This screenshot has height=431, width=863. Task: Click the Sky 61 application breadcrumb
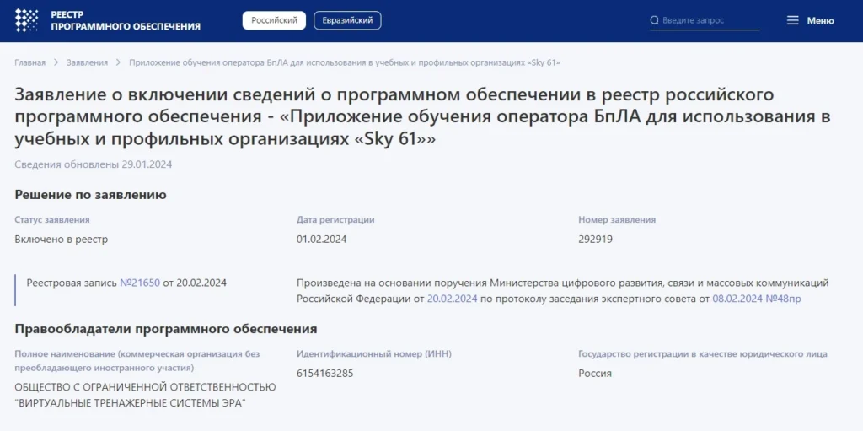(344, 63)
